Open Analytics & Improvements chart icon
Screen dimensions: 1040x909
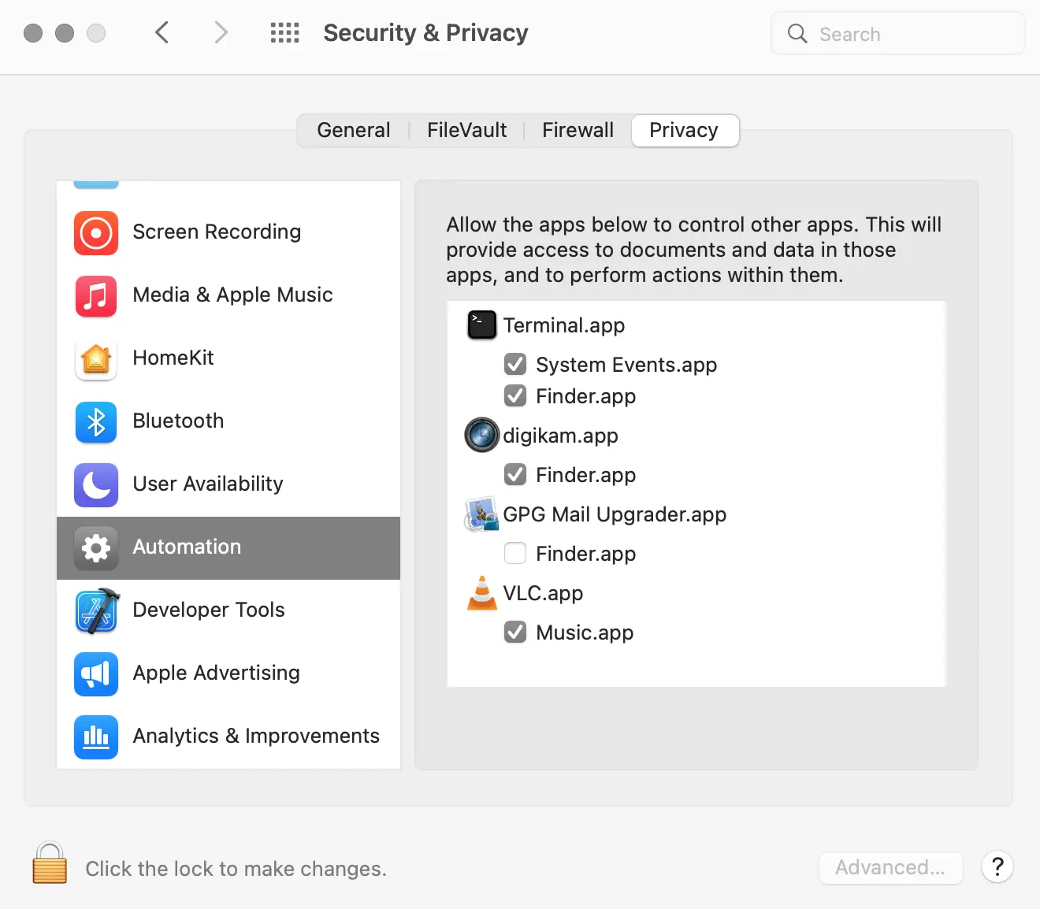coord(96,737)
